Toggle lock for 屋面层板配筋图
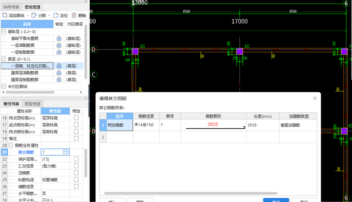The width and height of the screenshot is (352, 202). pos(59,80)
